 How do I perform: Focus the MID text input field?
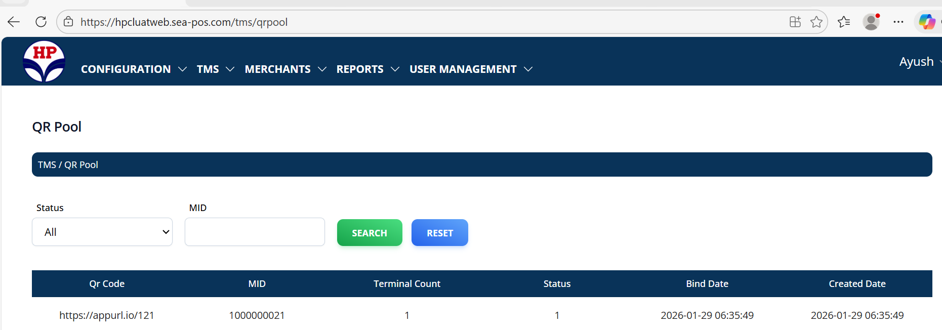click(255, 232)
